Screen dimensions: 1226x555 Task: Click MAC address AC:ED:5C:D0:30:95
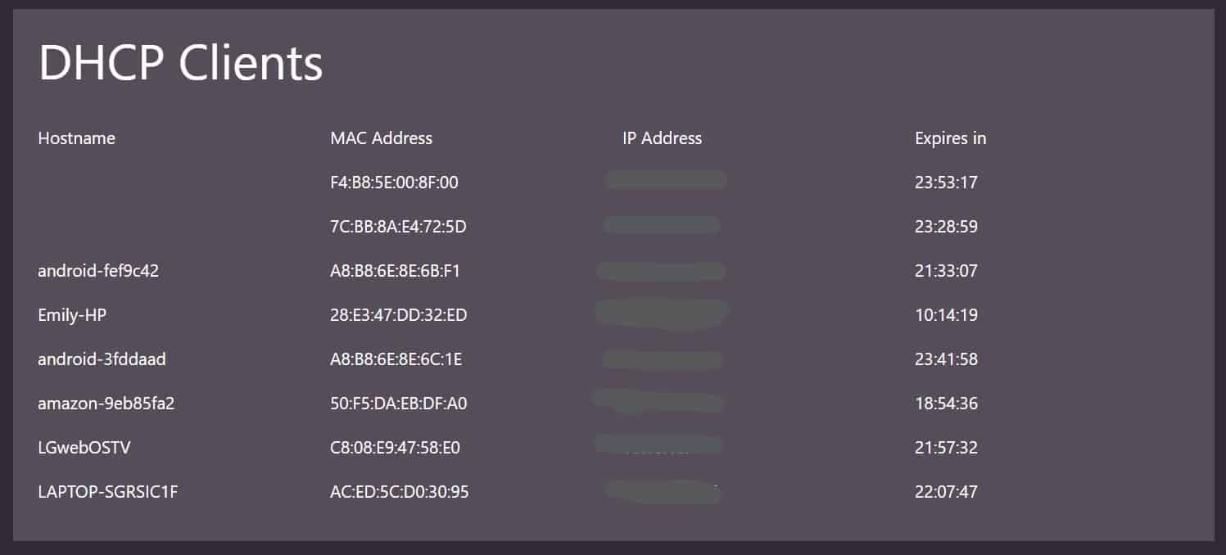click(x=399, y=492)
